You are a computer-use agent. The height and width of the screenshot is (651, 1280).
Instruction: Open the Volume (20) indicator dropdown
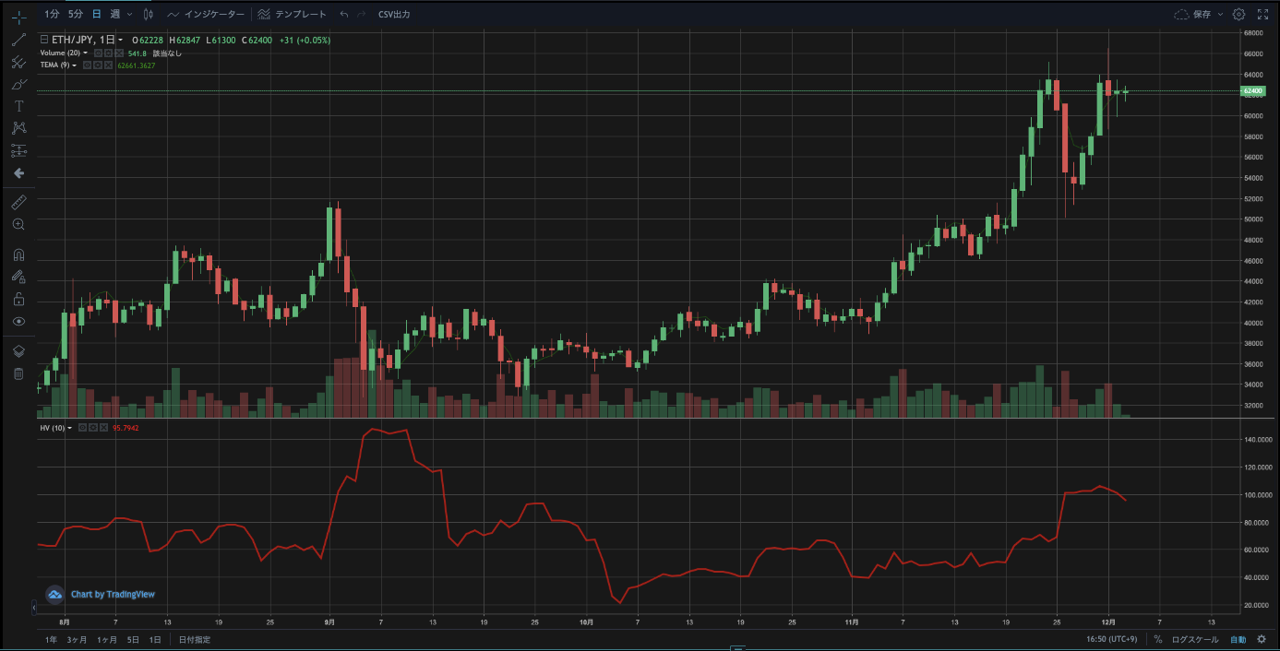(86, 53)
